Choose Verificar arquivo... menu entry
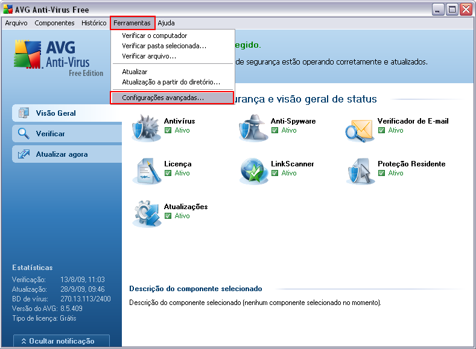Viewport: 476px width, 349px height. click(x=173, y=56)
